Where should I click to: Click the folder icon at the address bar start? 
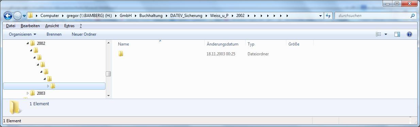pyautogui.click(x=31, y=16)
